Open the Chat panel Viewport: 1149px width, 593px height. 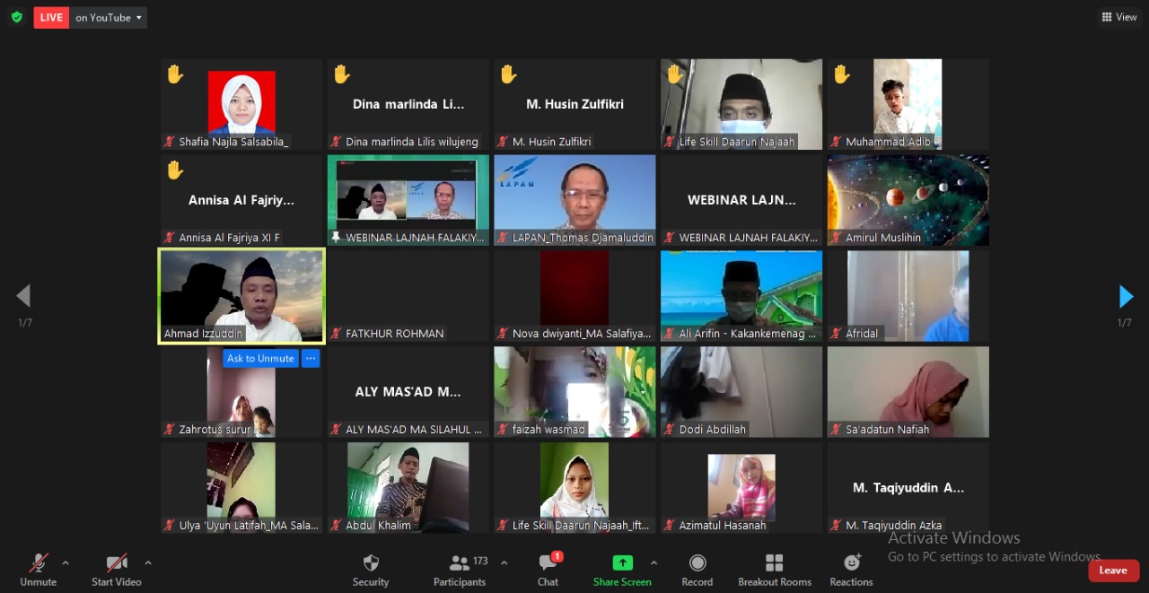pyautogui.click(x=548, y=563)
